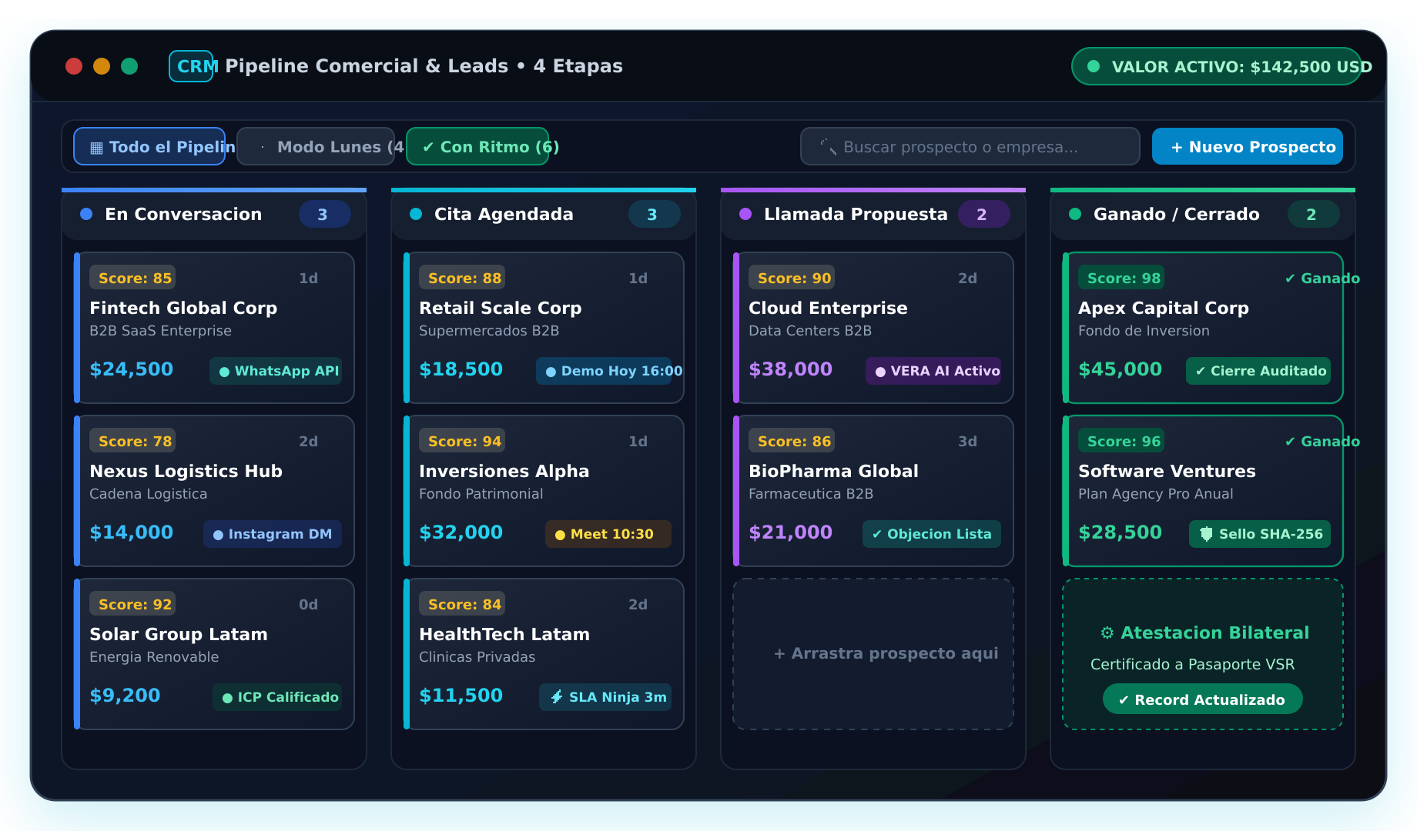Click the ICP Calificado tag

277,697
